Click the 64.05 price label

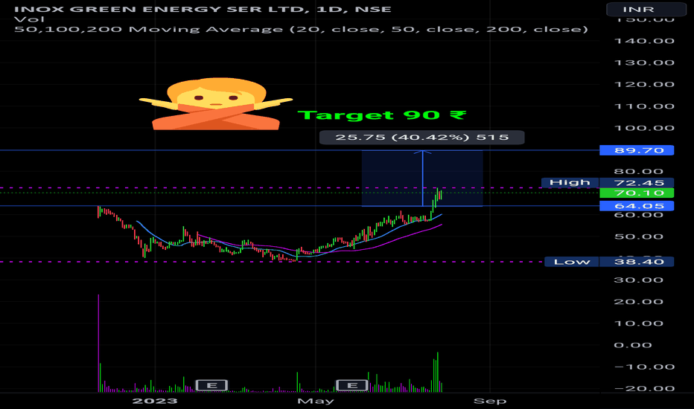pyautogui.click(x=637, y=206)
